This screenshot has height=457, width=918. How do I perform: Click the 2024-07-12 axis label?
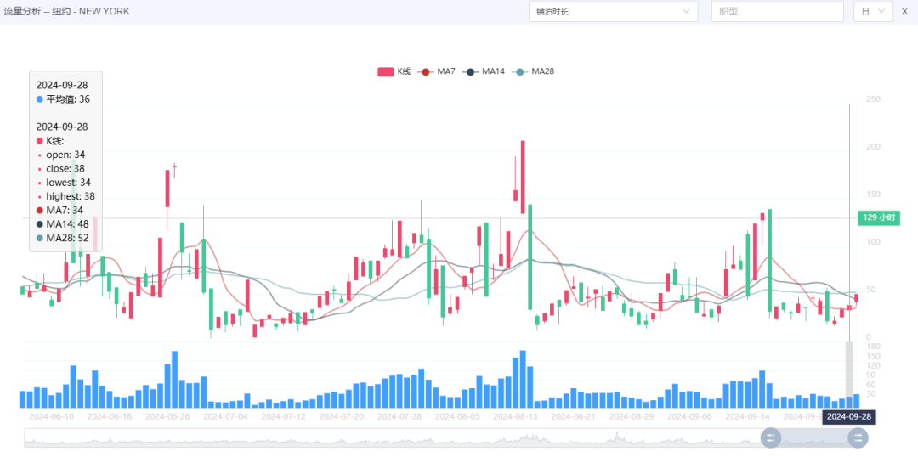[283, 416]
